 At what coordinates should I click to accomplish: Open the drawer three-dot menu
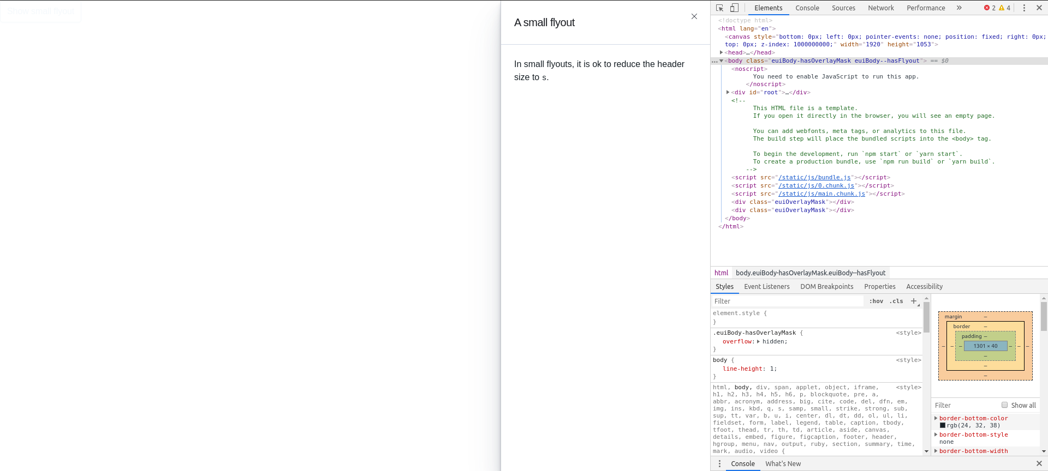(719, 463)
